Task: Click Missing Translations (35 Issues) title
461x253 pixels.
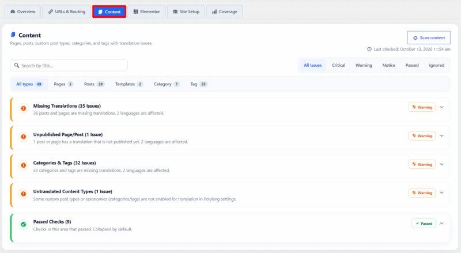Action: pos(67,106)
